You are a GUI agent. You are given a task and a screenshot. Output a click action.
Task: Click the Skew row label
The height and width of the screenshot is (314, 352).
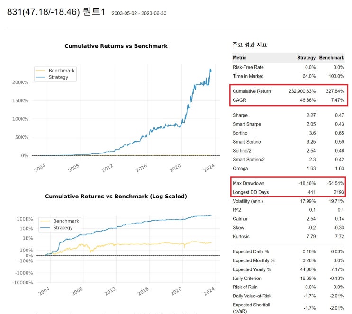238,228
